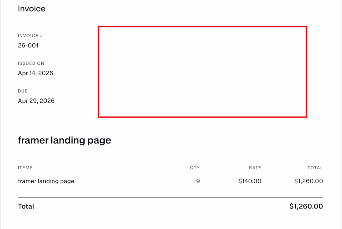Screen dimensions: 342x229
Task: Click the uppercase TOTAL column header
Action: click(x=315, y=168)
